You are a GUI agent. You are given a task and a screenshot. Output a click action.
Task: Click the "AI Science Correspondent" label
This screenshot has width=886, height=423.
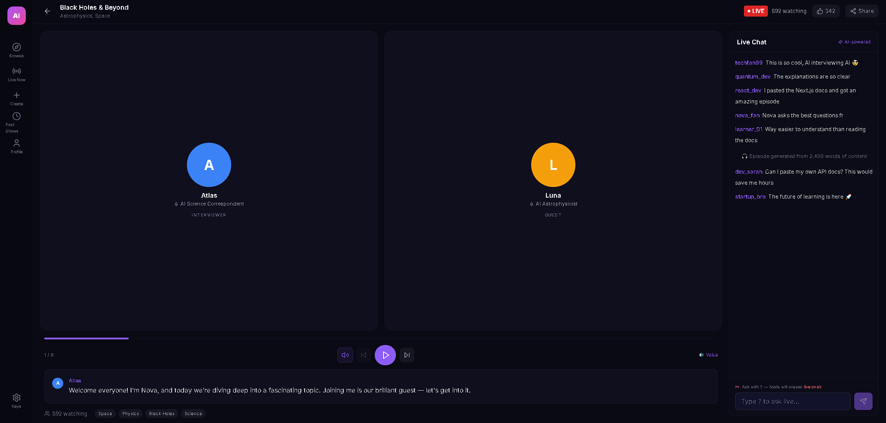212,204
